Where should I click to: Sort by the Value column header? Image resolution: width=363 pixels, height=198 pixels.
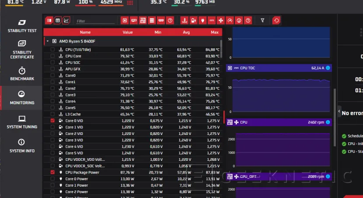[127, 32]
